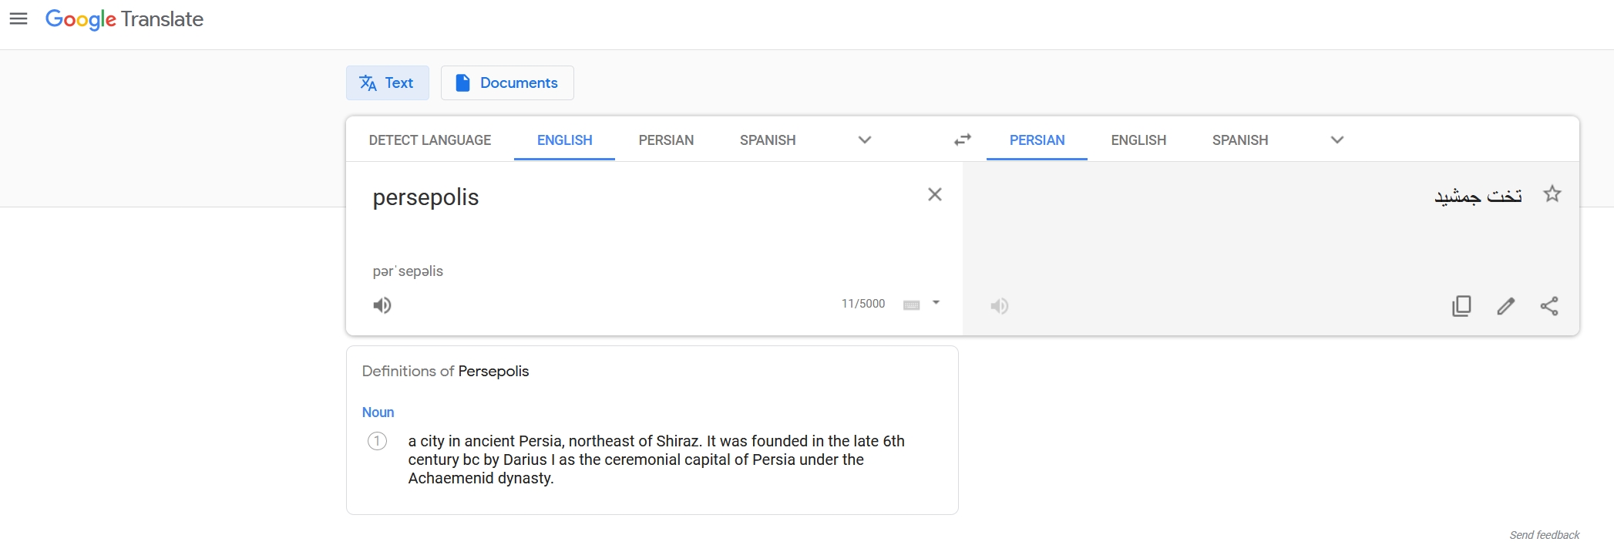
Task: Select Spanish as source language
Action: pyautogui.click(x=768, y=140)
